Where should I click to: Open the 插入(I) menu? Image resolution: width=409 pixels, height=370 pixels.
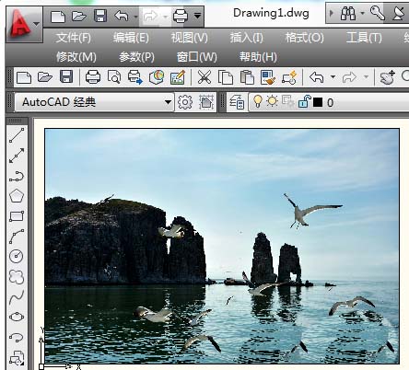(x=247, y=38)
